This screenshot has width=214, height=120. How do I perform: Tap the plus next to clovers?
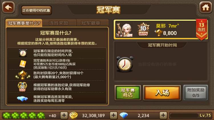(x=64, y=115)
